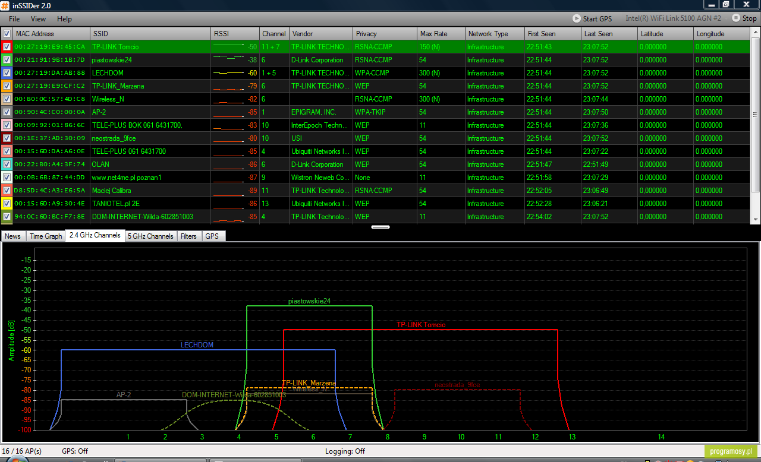This screenshot has height=462, width=761.
Task: Sort by Max Rate column header
Action: tap(441, 34)
